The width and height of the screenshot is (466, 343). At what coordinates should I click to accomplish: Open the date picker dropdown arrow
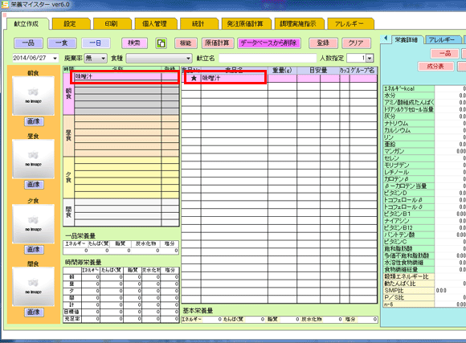pyautogui.click(x=55, y=59)
